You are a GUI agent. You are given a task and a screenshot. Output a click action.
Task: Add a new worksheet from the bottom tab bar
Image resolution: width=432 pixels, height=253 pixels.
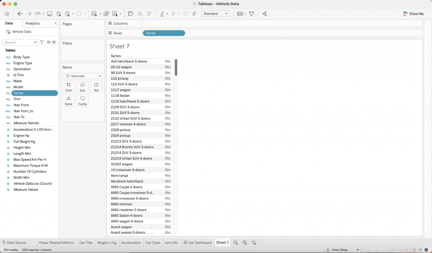(x=236, y=242)
